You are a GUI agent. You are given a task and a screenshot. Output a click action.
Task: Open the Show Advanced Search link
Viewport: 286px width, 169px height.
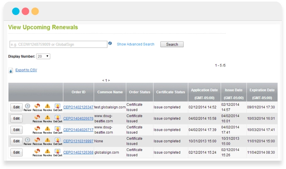pos(135,44)
